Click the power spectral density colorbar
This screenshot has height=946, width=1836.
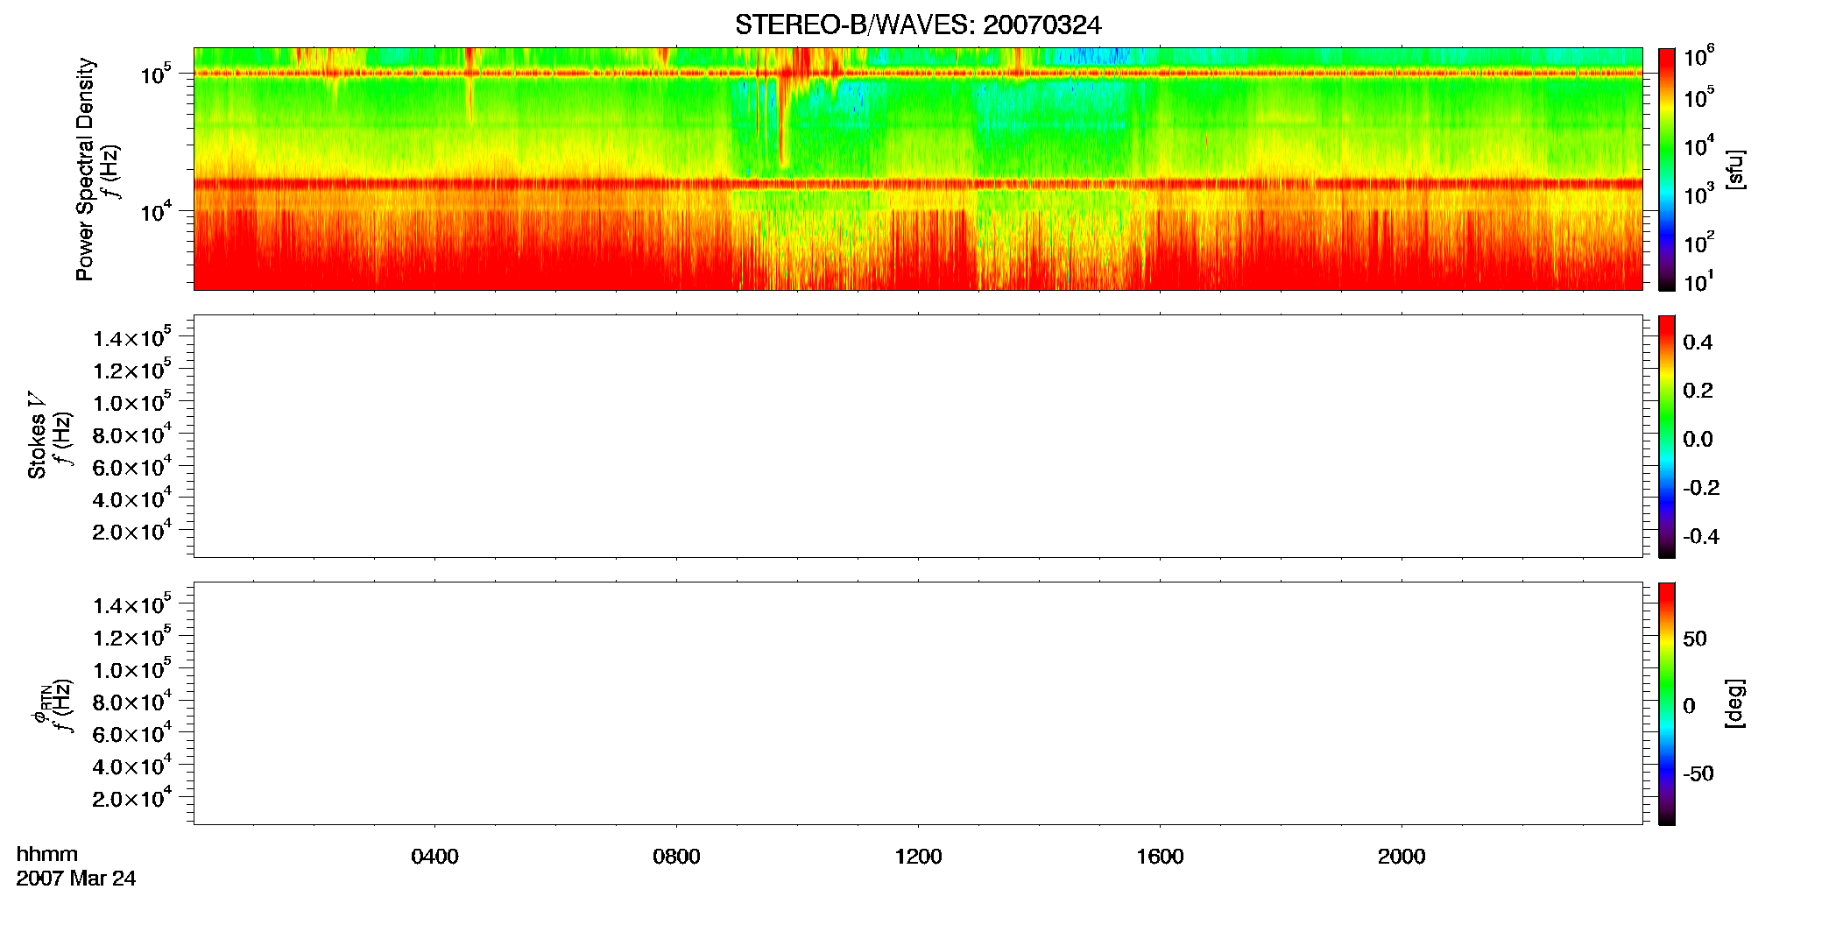1667,169
